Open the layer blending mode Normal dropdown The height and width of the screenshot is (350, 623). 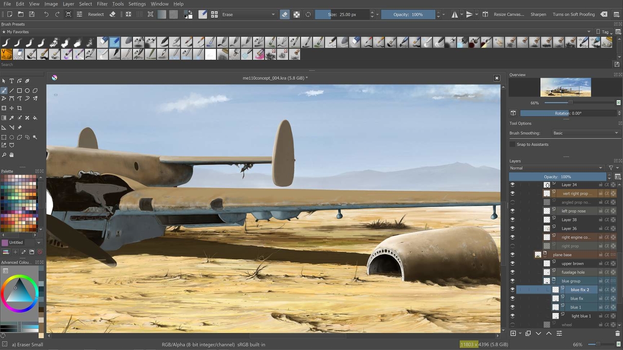click(x=556, y=168)
